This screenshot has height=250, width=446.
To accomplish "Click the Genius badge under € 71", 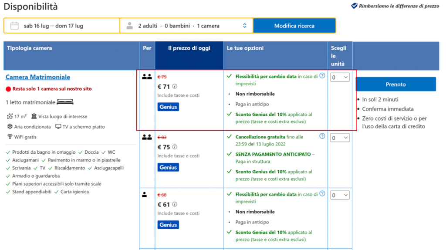I will pos(168,107).
